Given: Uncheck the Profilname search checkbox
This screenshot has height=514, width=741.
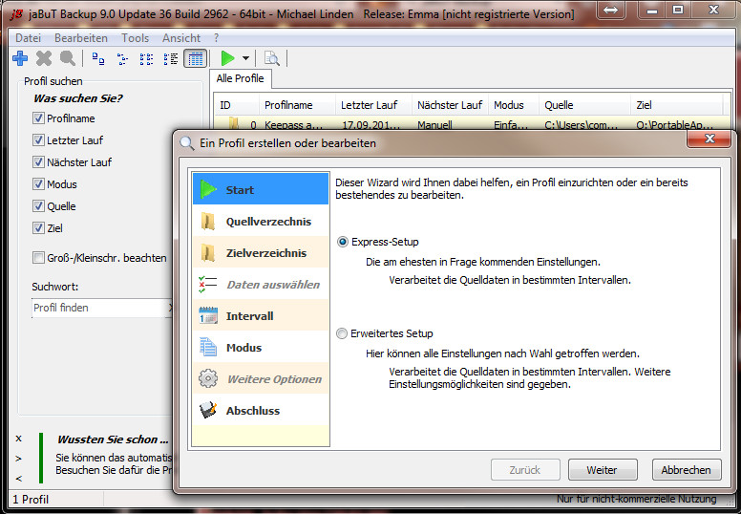Looking at the screenshot, I should tap(39, 118).
